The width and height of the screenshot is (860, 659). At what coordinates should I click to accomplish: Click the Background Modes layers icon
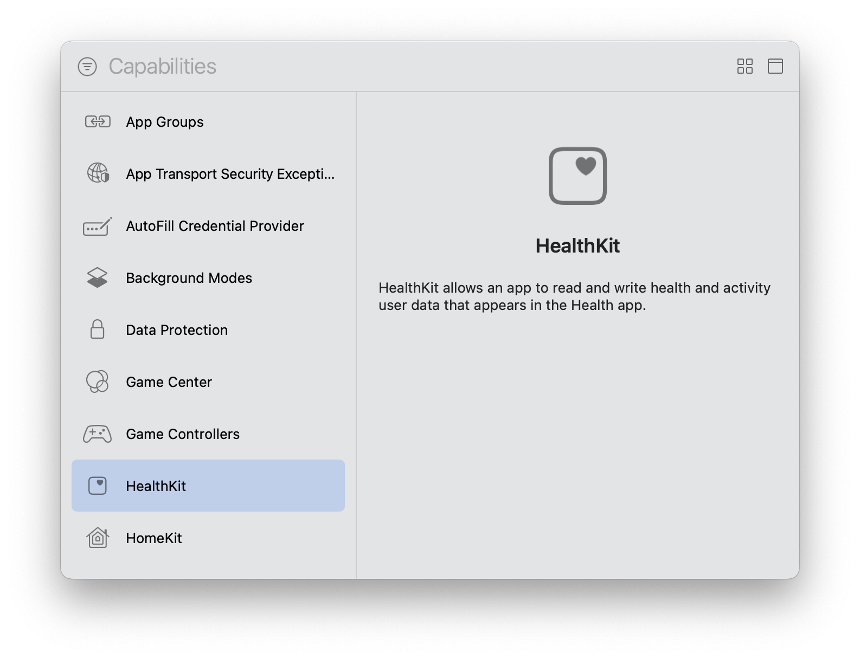tap(98, 278)
